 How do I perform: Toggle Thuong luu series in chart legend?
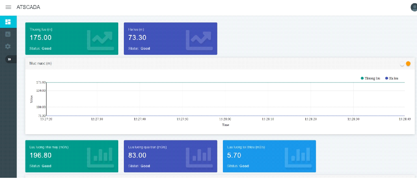pyautogui.click(x=370, y=78)
